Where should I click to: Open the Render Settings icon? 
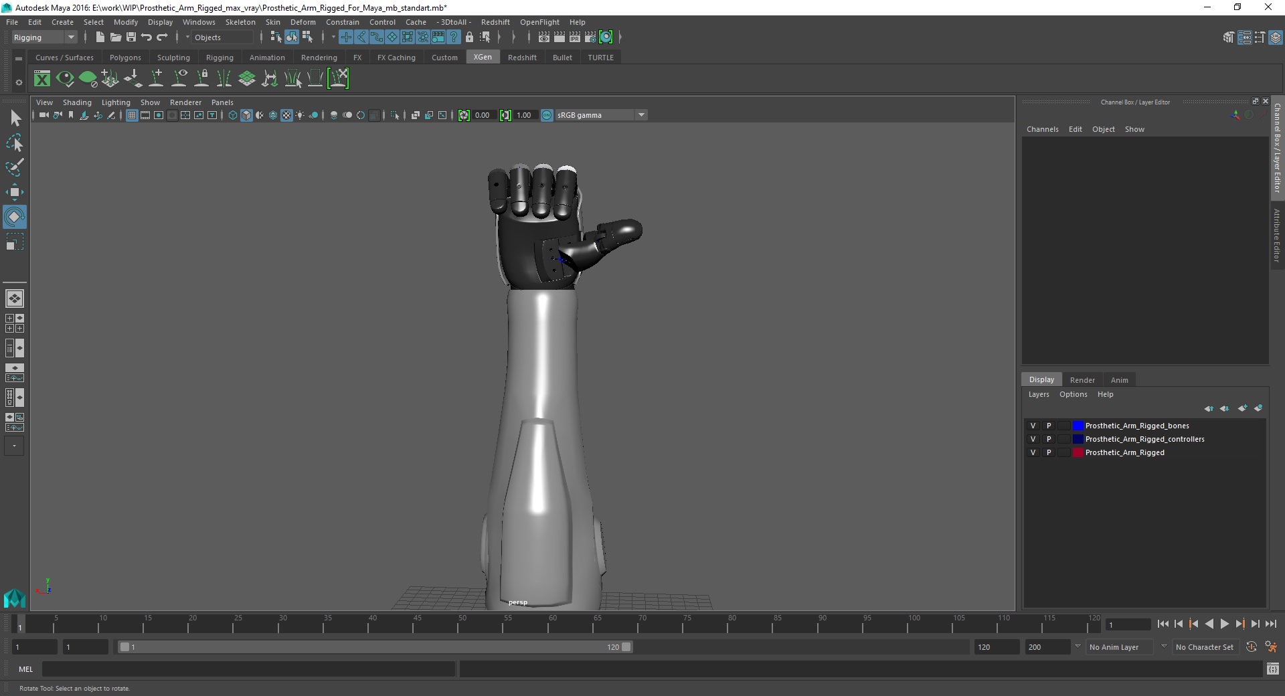(590, 37)
